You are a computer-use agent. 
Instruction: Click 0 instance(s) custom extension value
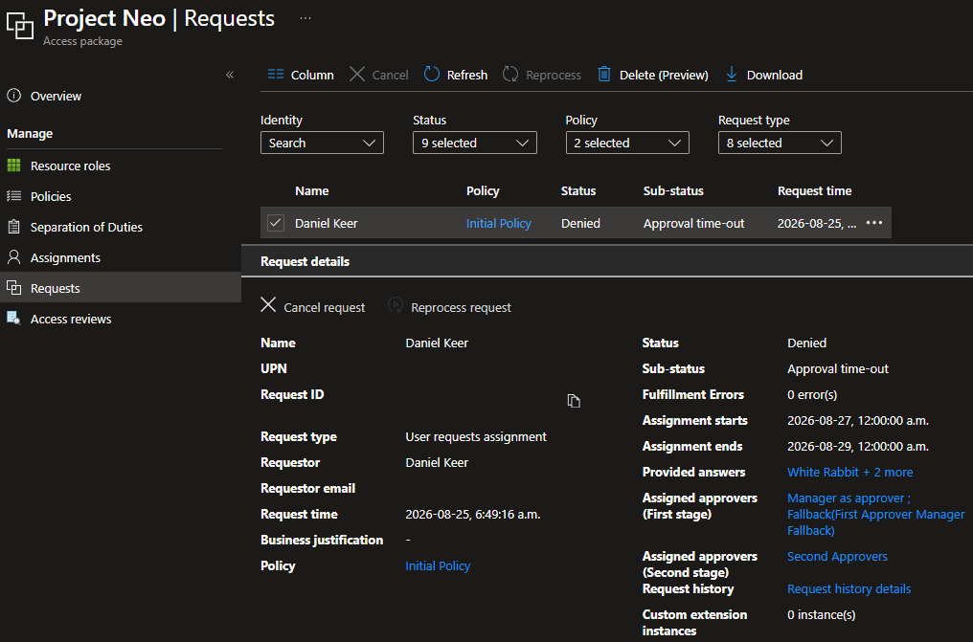pyautogui.click(x=822, y=615)
